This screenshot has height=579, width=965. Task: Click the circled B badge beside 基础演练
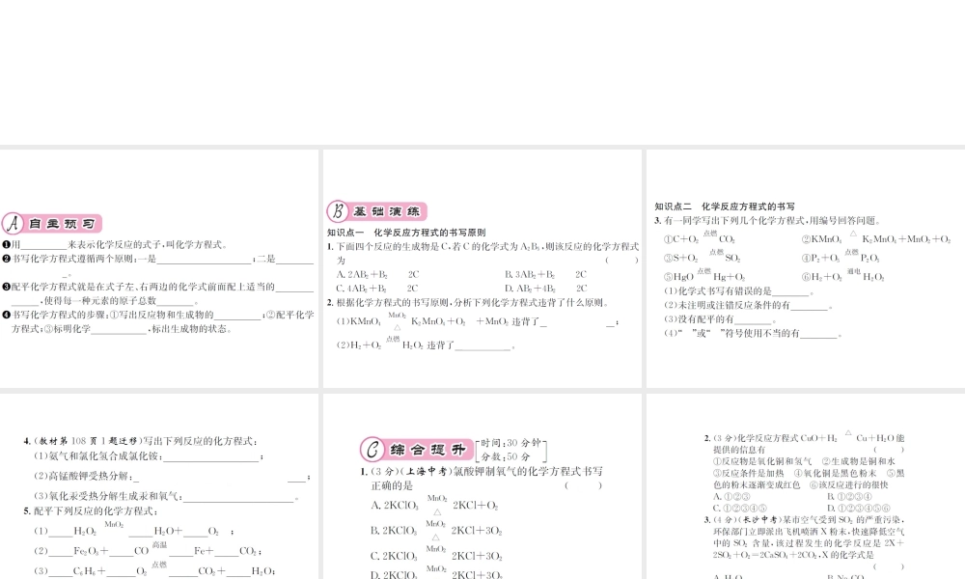click(x=337, y=211)
